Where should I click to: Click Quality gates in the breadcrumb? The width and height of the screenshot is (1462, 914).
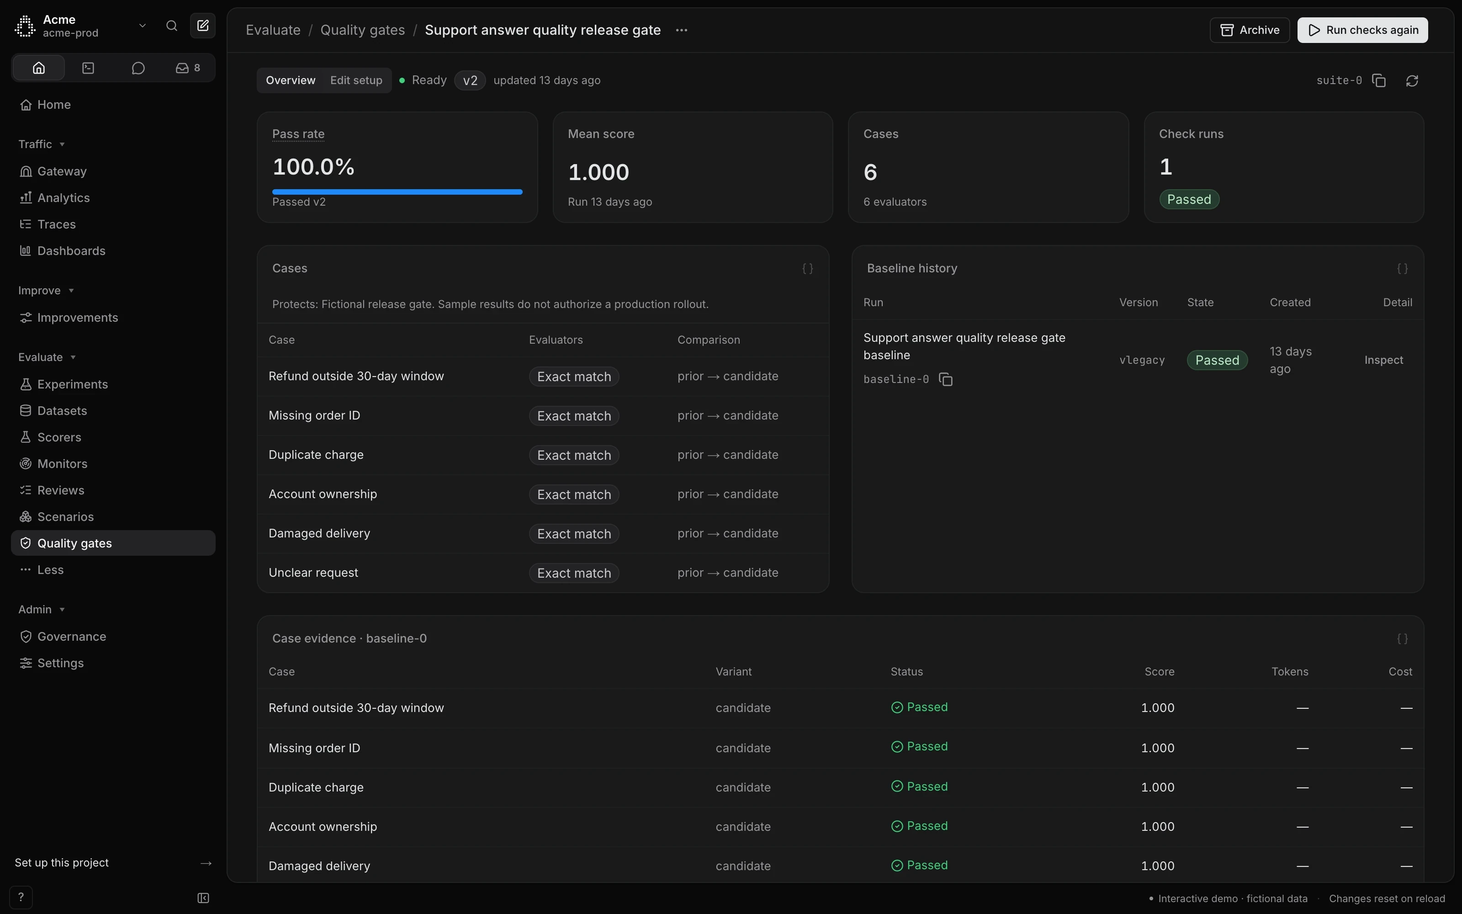click(362, 30)
